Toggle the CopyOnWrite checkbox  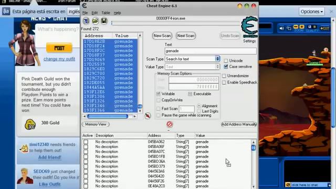(158, 100)
